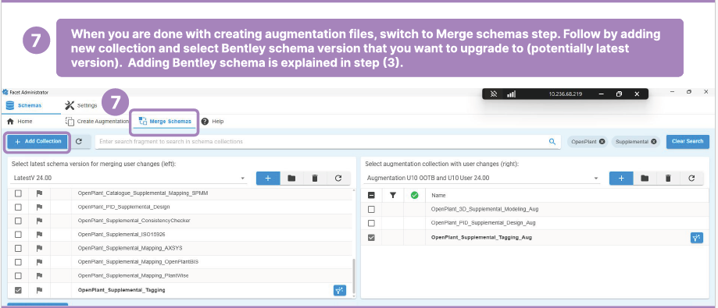Add schema to right augmentation collection (plus)
The width and height of the screenshot is (718, 308).
point(621,179)
